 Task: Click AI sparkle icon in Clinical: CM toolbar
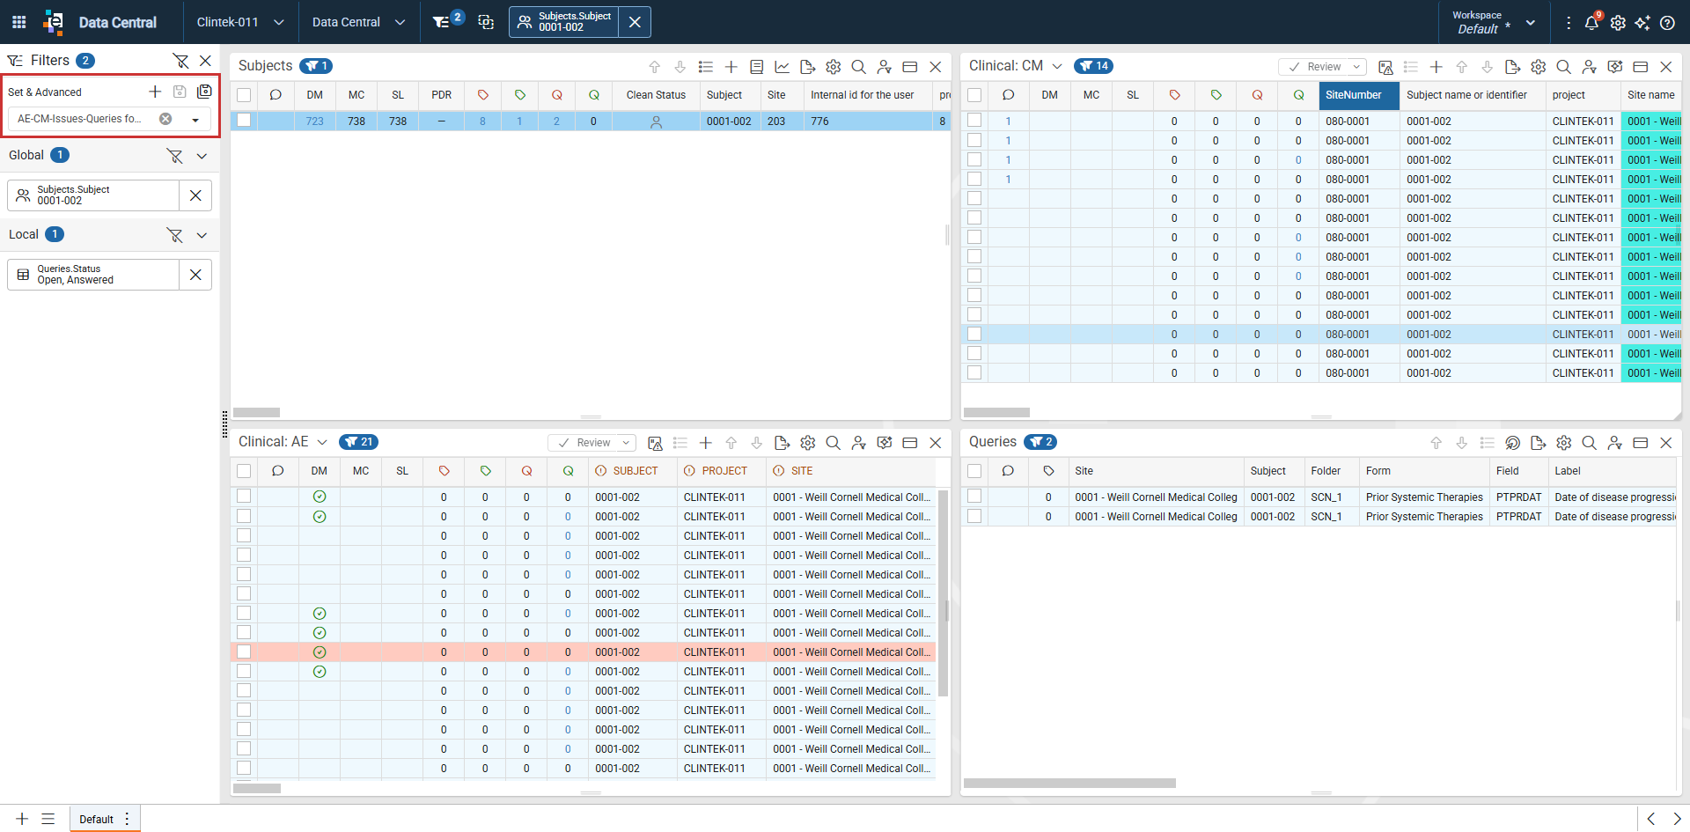[1614, 67]
